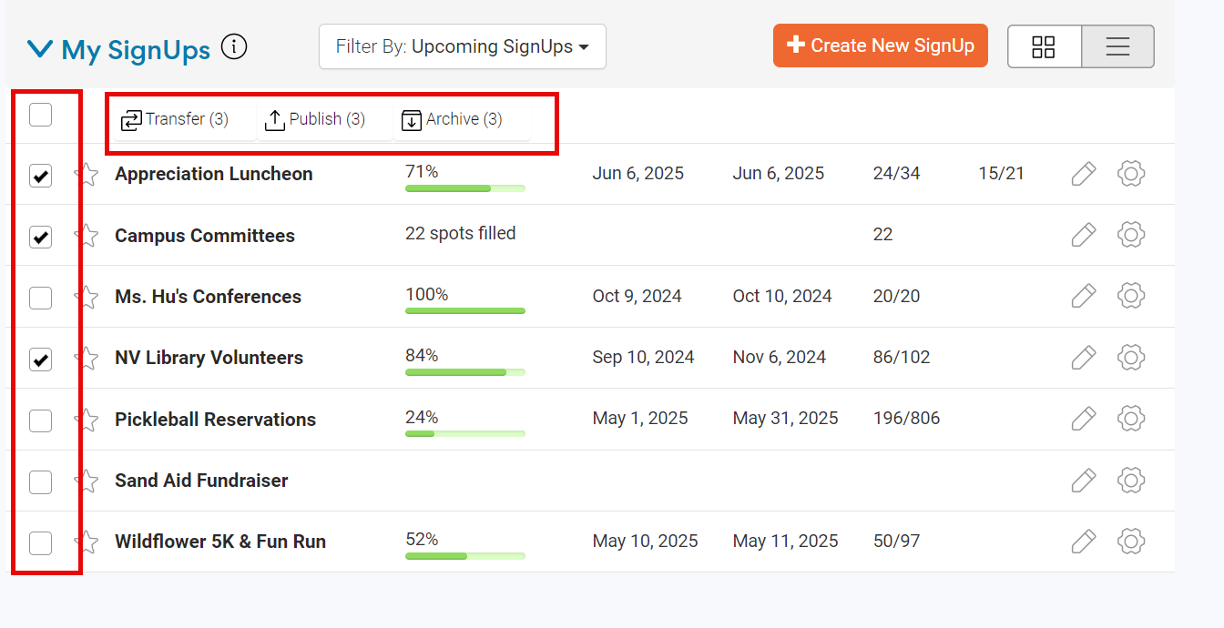Switch to grid view layout
The width and height of the screenshot is (1224, 628).
1044,46
